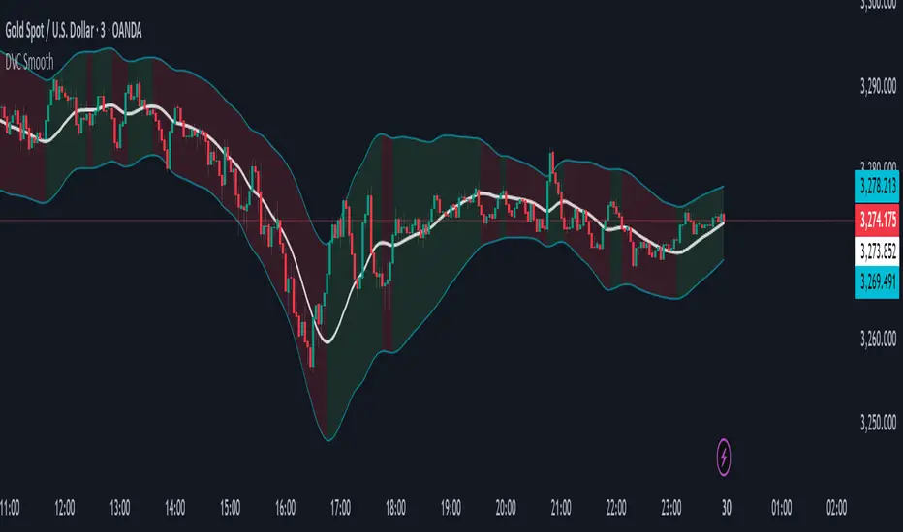Select the DVC Smooth indicator label
Screen dimensions: 903x532
point(29,62)
